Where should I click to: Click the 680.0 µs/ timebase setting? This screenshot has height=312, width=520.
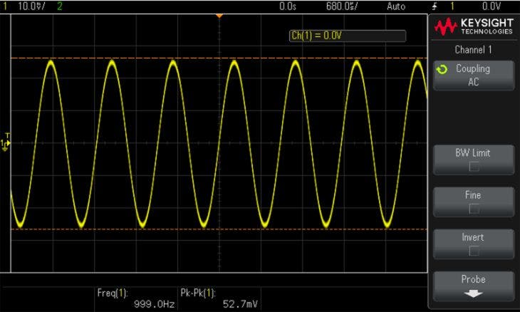tap(342, 6)
